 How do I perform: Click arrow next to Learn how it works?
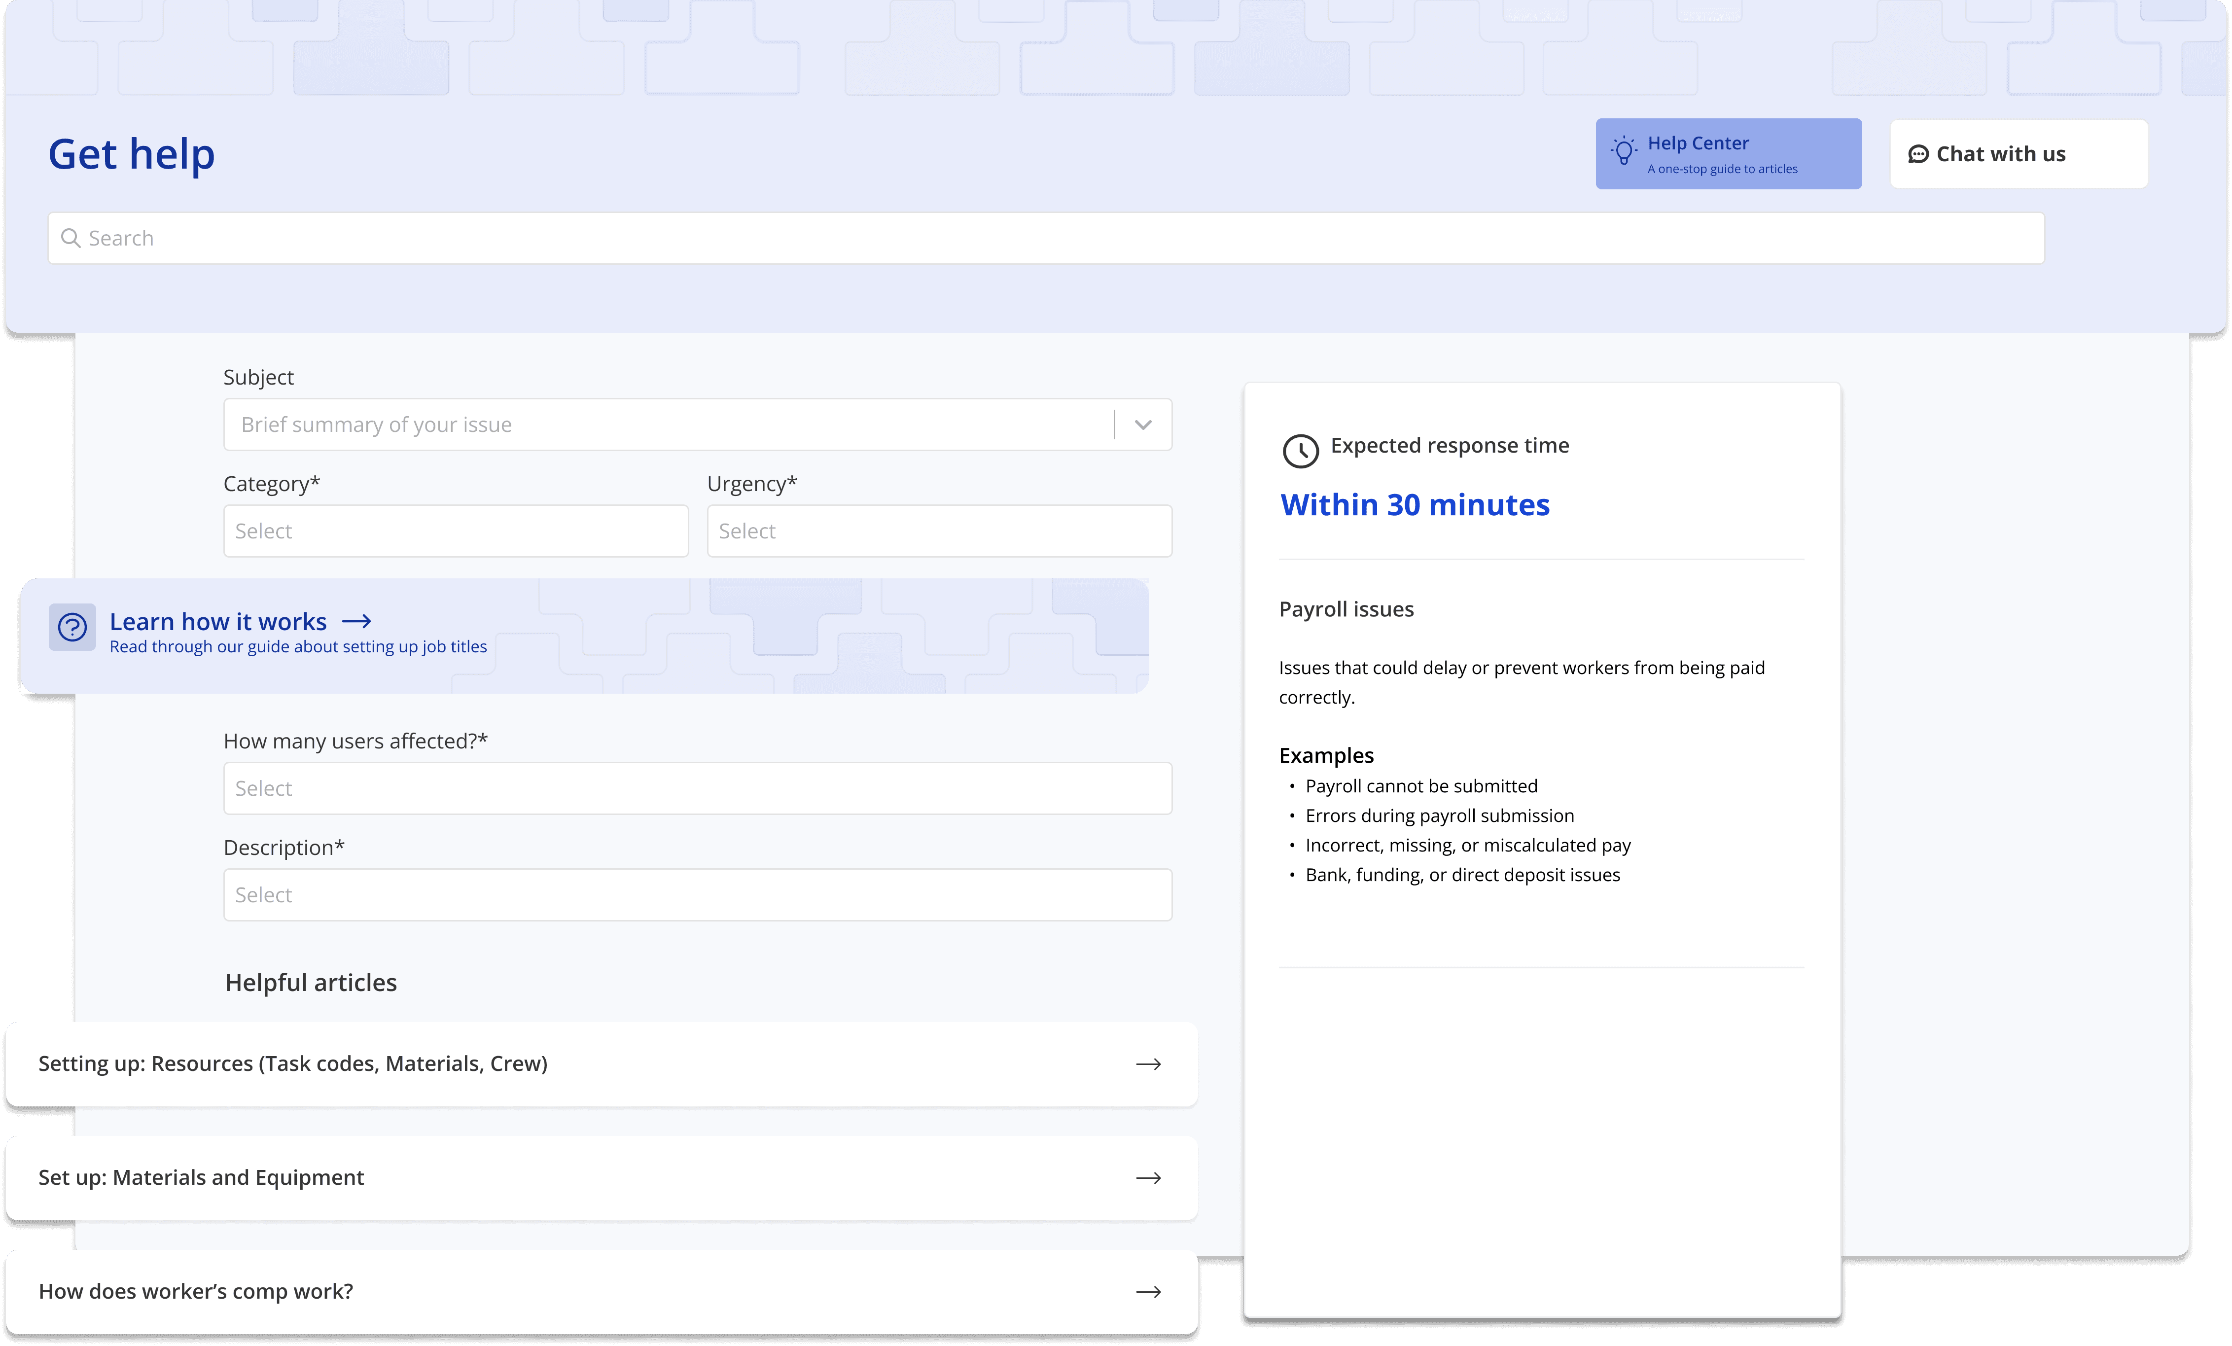pos(357,621)
